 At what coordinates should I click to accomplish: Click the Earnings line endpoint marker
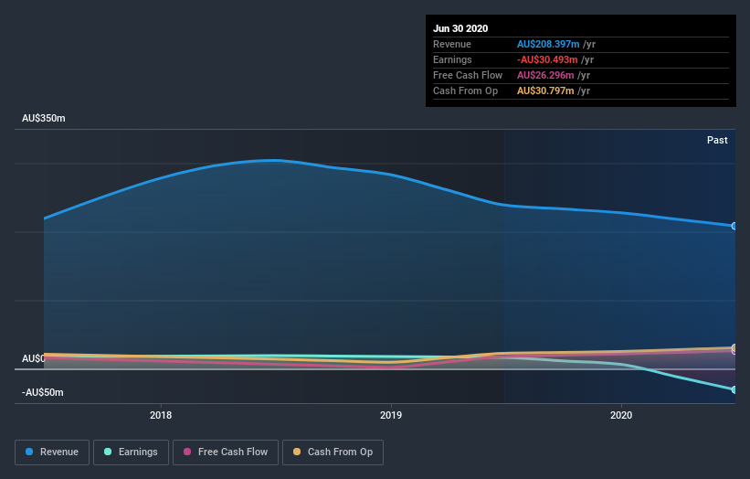pyautogui.click(x=734, y=389)
